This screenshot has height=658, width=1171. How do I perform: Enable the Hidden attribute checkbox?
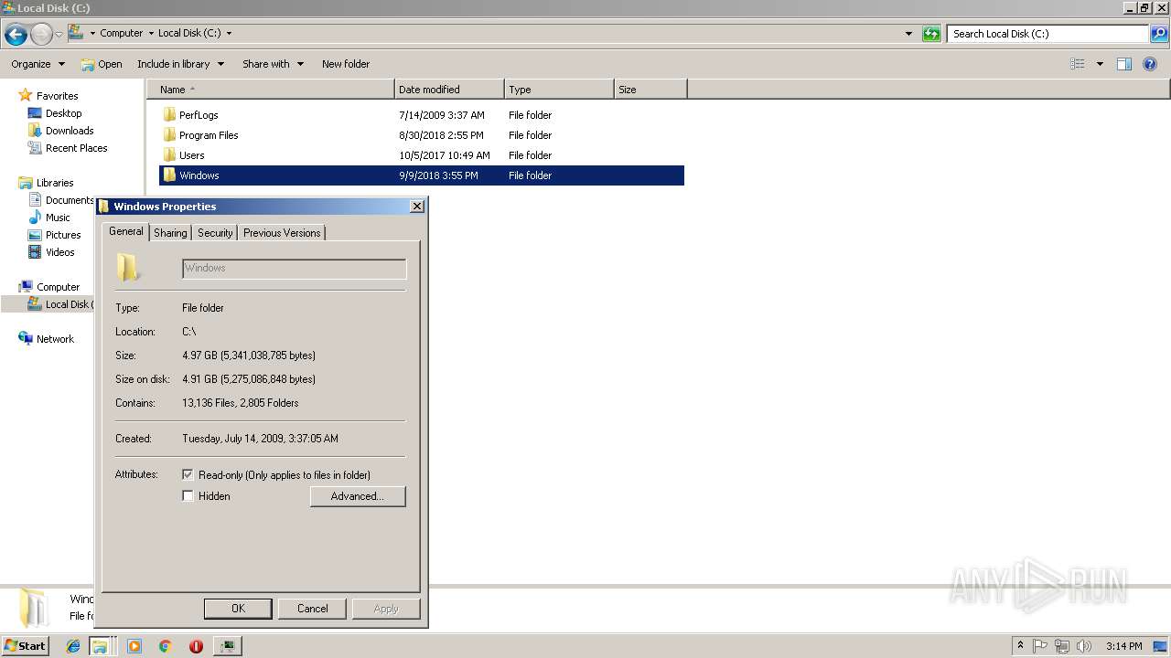[x=188, y=496]
